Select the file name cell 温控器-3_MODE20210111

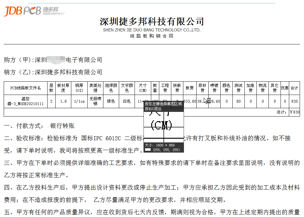25,101
